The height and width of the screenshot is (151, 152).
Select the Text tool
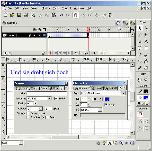(x=146, y=41)
